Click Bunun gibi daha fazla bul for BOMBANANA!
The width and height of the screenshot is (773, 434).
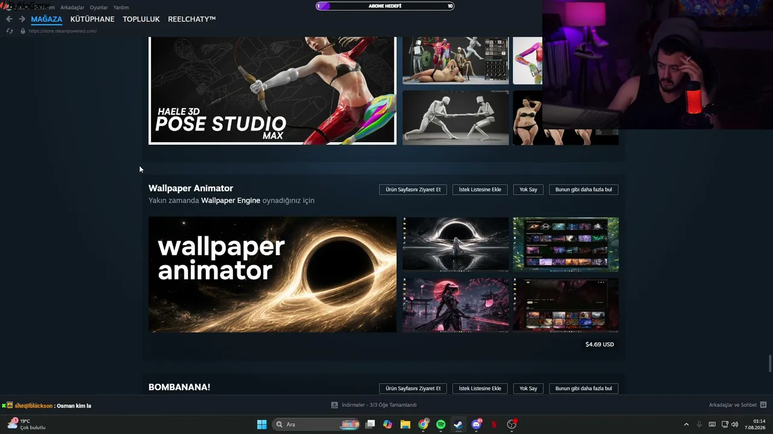[583, 388]
